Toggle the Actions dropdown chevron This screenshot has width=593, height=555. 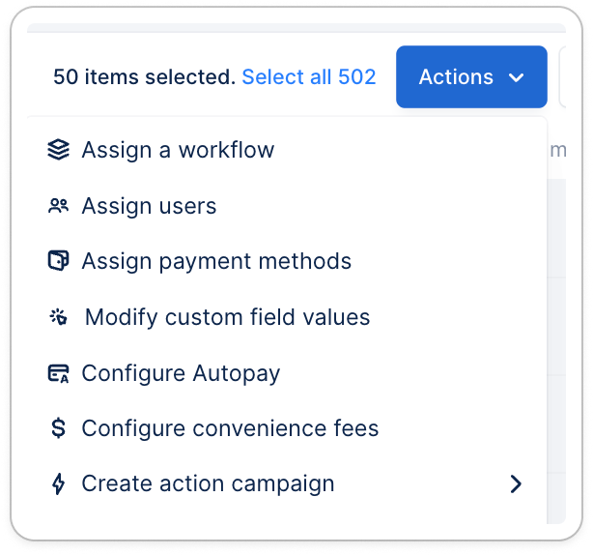tap(516, 77)
